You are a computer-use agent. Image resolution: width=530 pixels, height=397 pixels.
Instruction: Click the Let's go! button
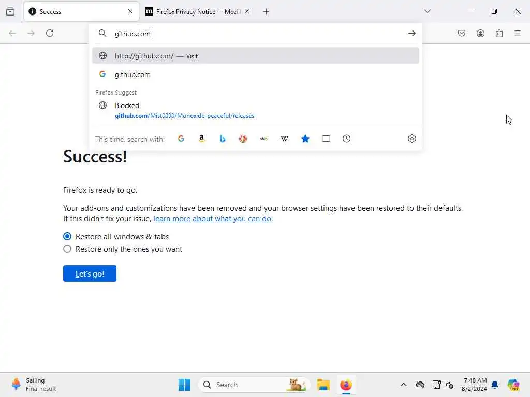90,273
